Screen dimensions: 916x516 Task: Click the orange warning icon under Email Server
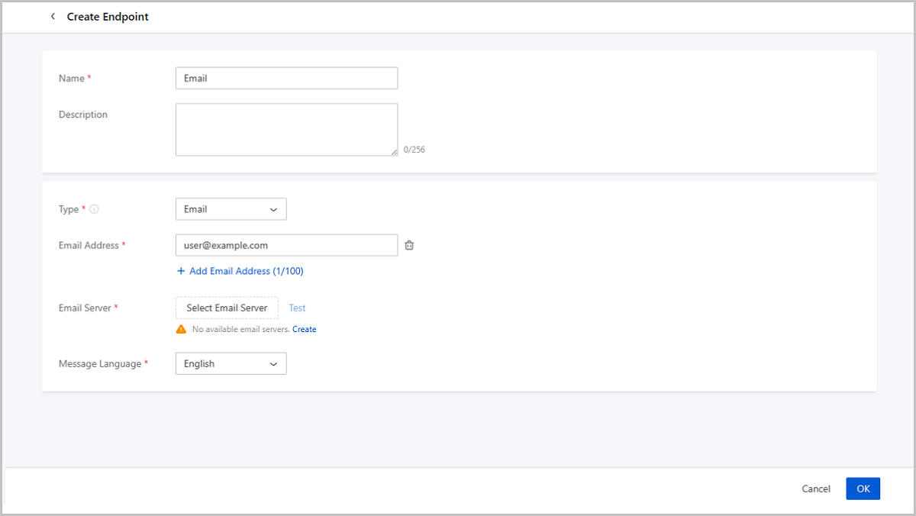pyautogui.click(x=181, y=329)
